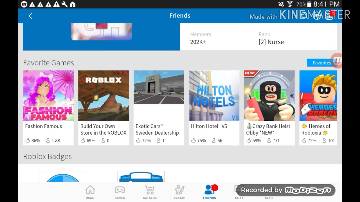Click the Favorite Games heading

[x=48, y=63]
